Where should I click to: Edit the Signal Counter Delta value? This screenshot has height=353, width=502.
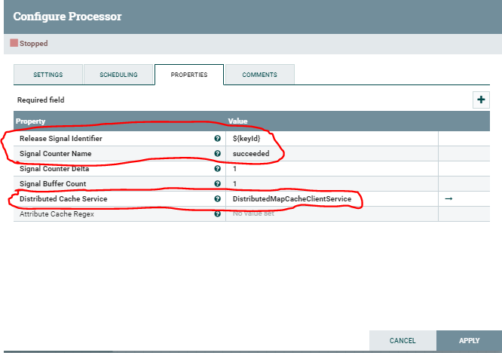[332, 168]
